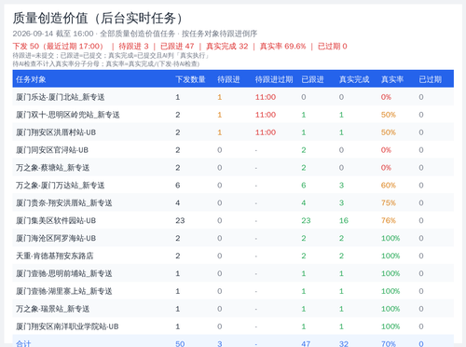The height and width of the screenshot is (347, 466).
Task: Select the title 质量创造价值（后台实时任务）
Action: 98,18
